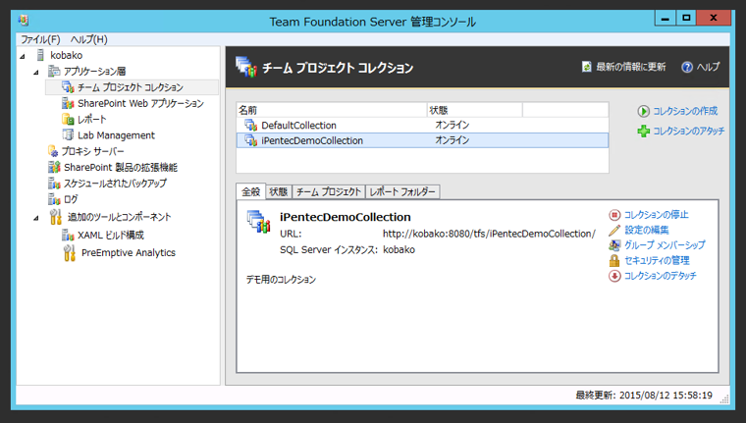The height and width of the screenshot is (423, 746).
Task: Sort by the 状態 column header
Action: pos(475,110)
